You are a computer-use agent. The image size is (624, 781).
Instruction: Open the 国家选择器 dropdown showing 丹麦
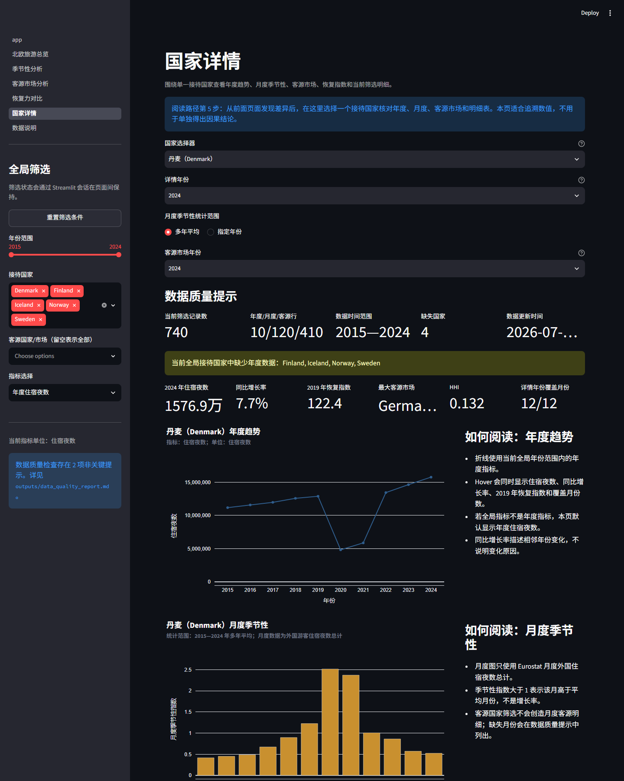[x=375, y=159]
